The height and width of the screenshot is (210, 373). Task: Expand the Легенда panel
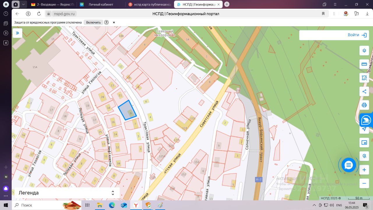click(x=113, y=193)
